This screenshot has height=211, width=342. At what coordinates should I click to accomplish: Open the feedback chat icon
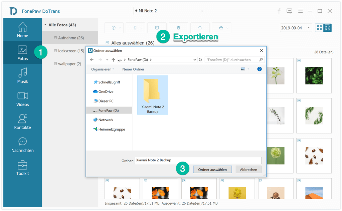click(290, 11)
